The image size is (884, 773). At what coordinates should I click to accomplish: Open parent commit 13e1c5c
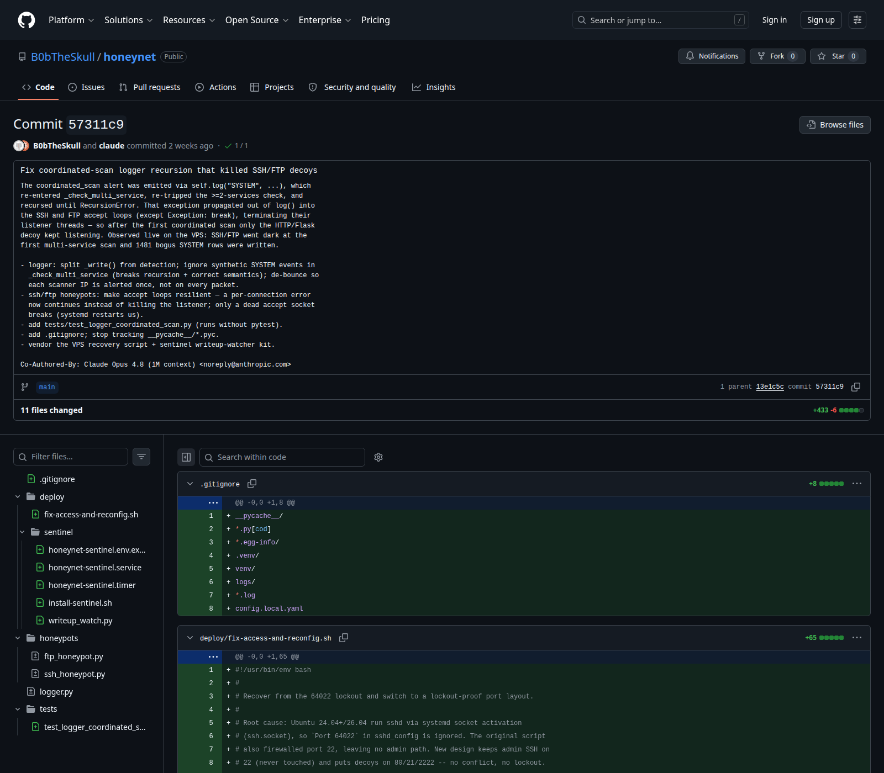770,386
